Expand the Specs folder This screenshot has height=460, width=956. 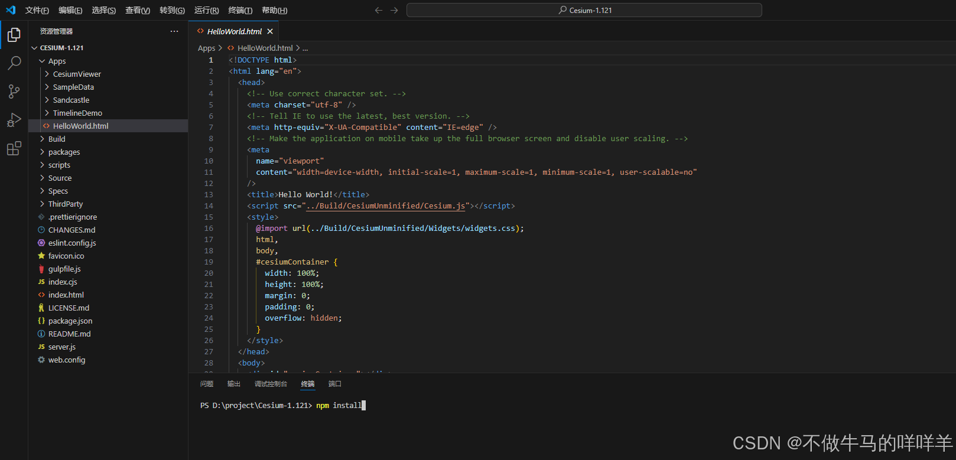click(42, 191)
